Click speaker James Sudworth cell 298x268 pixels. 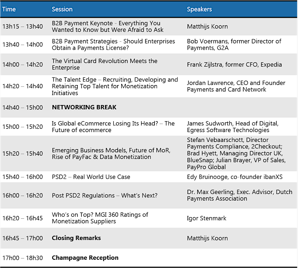coord(233,127)
